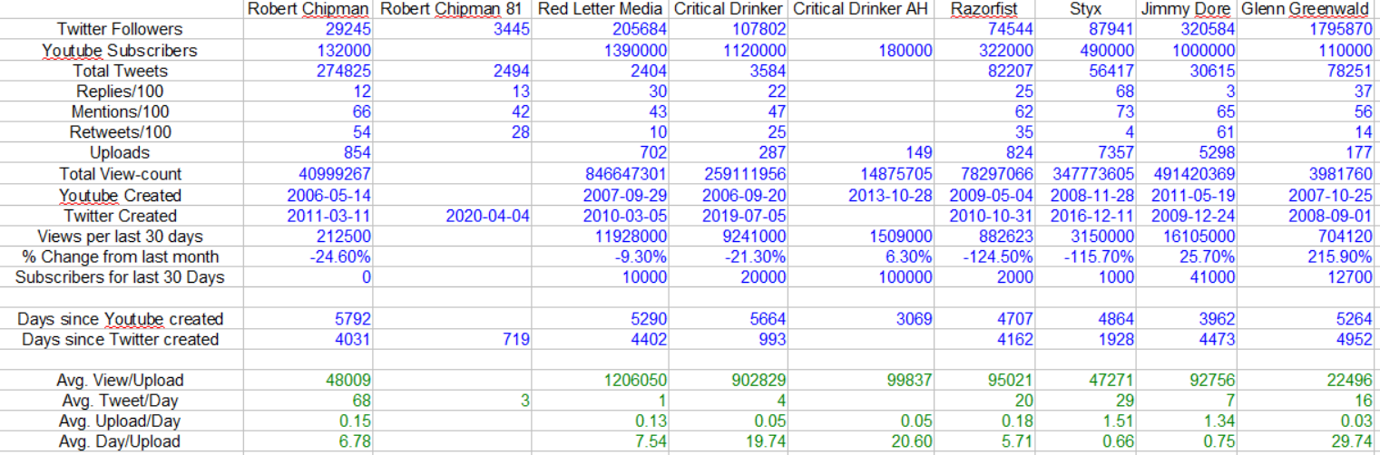Viewport: 1380px width, 455px height.
Task: Click the Twitter Followers row label
Action: 120,30
